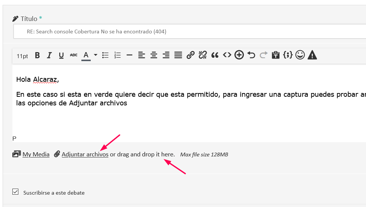
Task: Center align the text
Action: [154, 55]
